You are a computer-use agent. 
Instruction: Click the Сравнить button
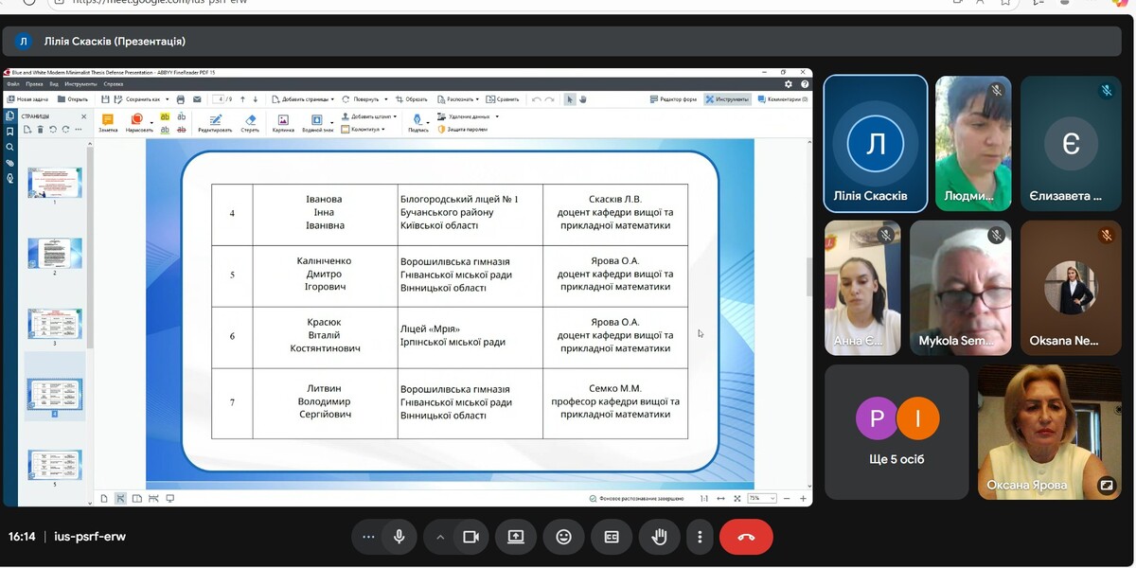(x=503, y=98)
